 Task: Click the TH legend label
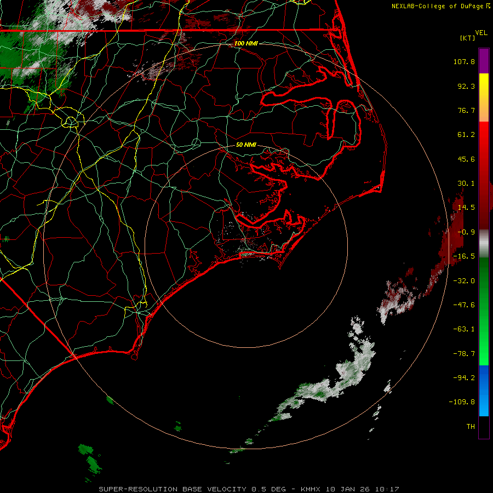point(471,427)
